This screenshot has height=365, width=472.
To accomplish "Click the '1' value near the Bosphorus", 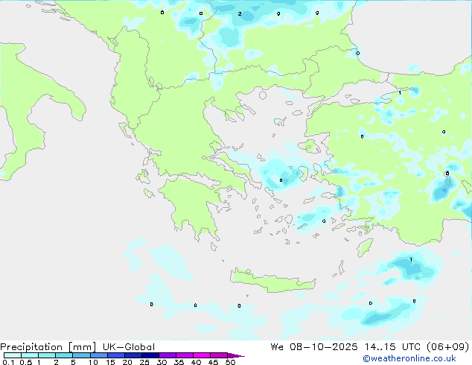I will coord(400,93).
